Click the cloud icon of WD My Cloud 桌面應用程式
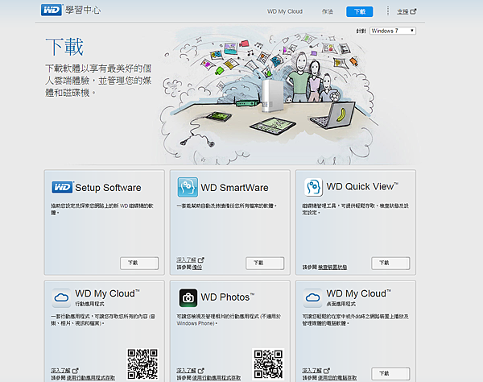Image resolution: width=483 pixels, height=382 pixels. pos(312,298)
